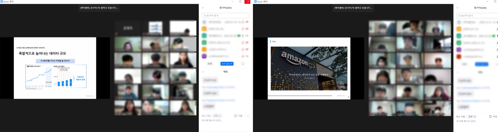Collapse participants panel chevron in right Zoom window
The height and width of the screenshot is (132, 498).
point(457,8)
